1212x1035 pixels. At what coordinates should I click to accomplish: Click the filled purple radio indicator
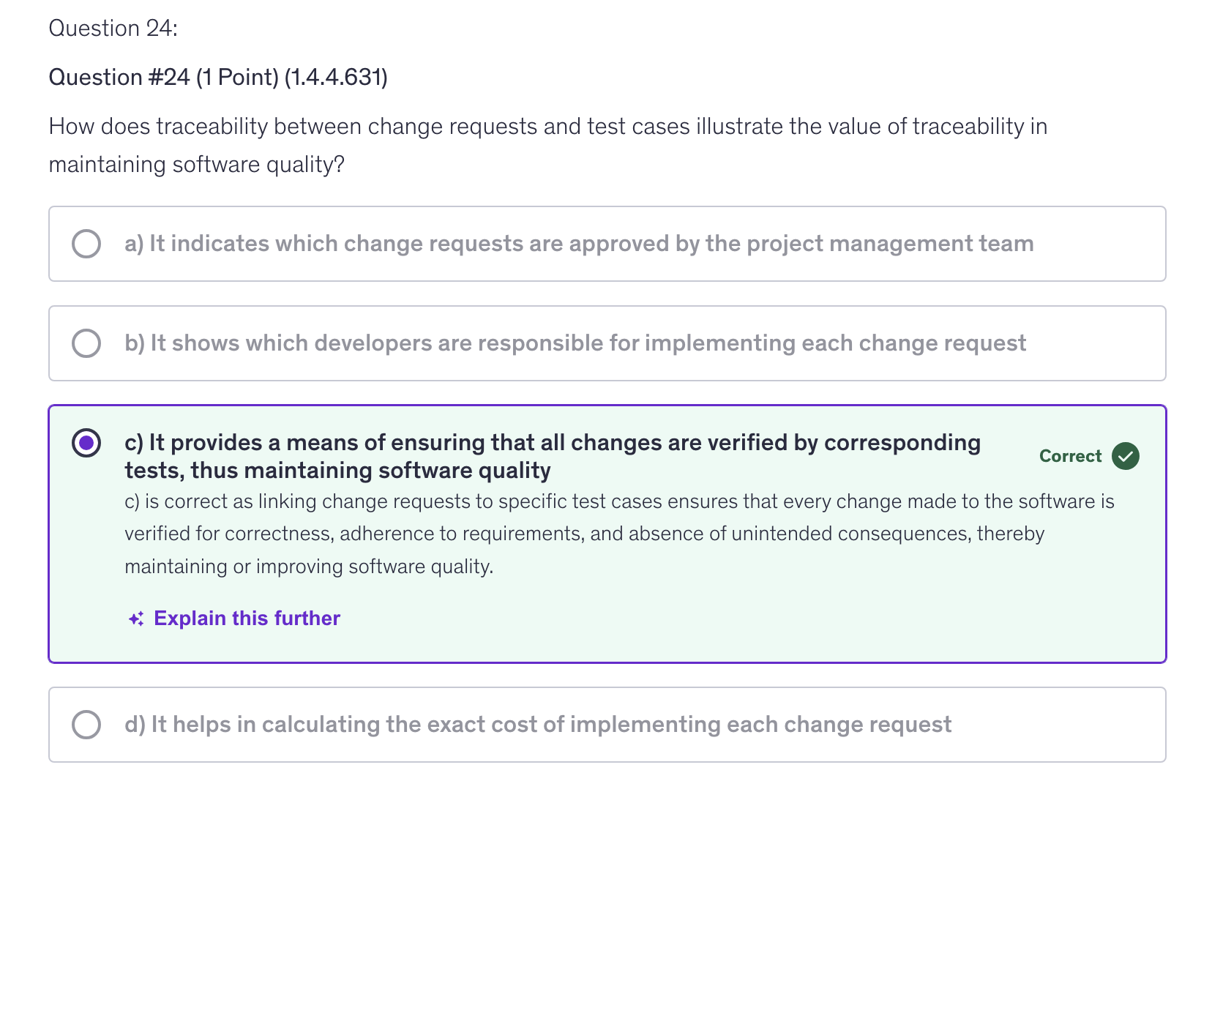(88, 443)
